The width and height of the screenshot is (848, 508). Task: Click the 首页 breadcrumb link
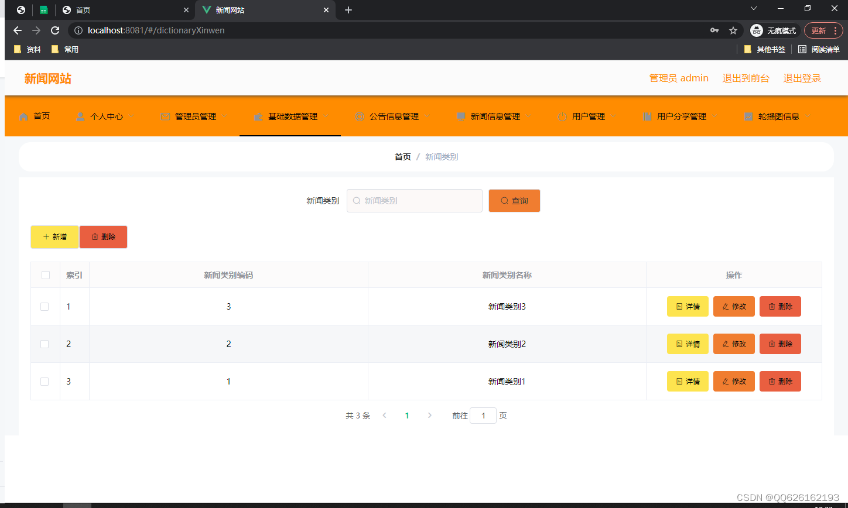(x=403, y=157)
